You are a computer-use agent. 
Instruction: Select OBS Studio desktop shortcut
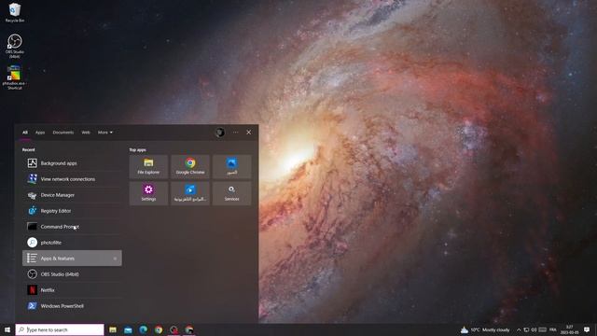[x=15, y=46]
